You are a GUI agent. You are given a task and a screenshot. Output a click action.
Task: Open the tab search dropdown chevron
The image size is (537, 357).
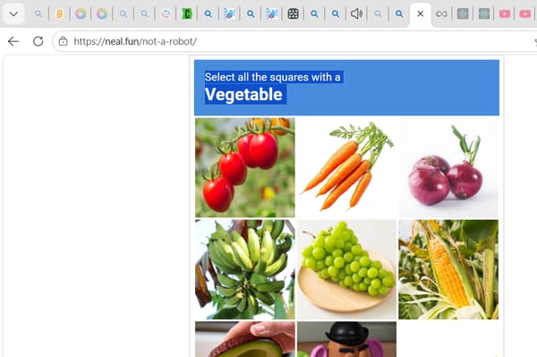[13, 14]
